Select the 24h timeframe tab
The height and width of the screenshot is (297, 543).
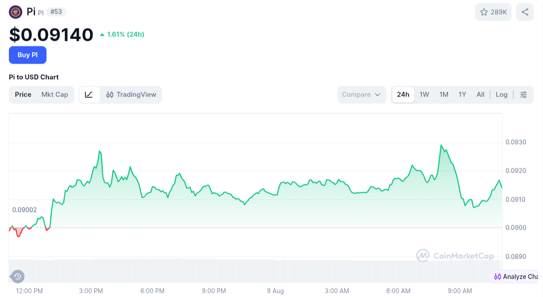403,94
